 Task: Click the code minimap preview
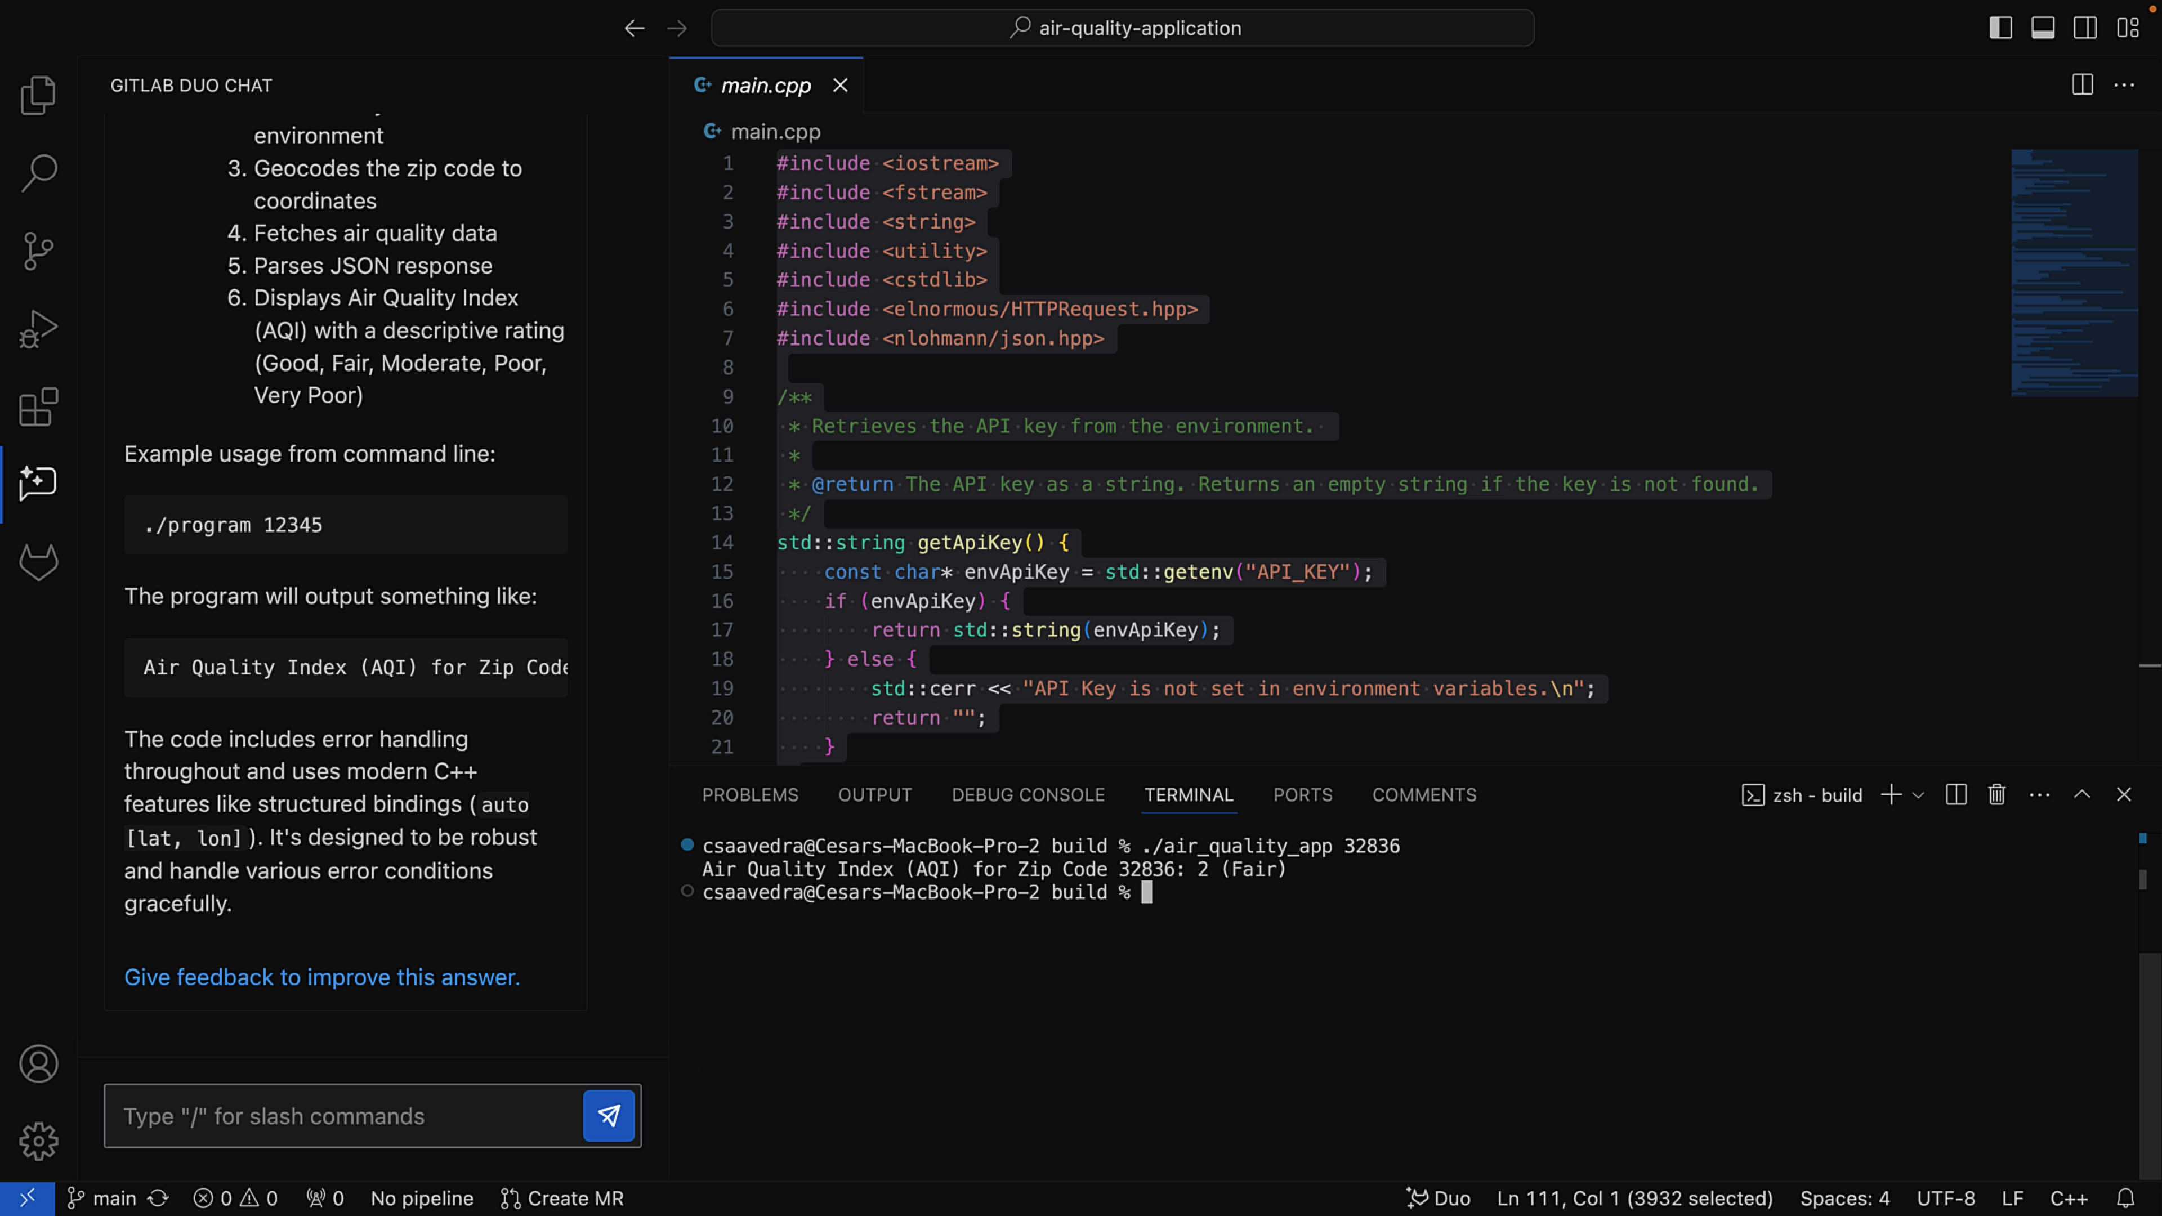point(2074,272)
